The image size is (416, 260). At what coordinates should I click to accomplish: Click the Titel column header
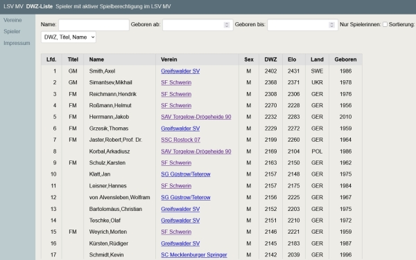pos(73,59)
